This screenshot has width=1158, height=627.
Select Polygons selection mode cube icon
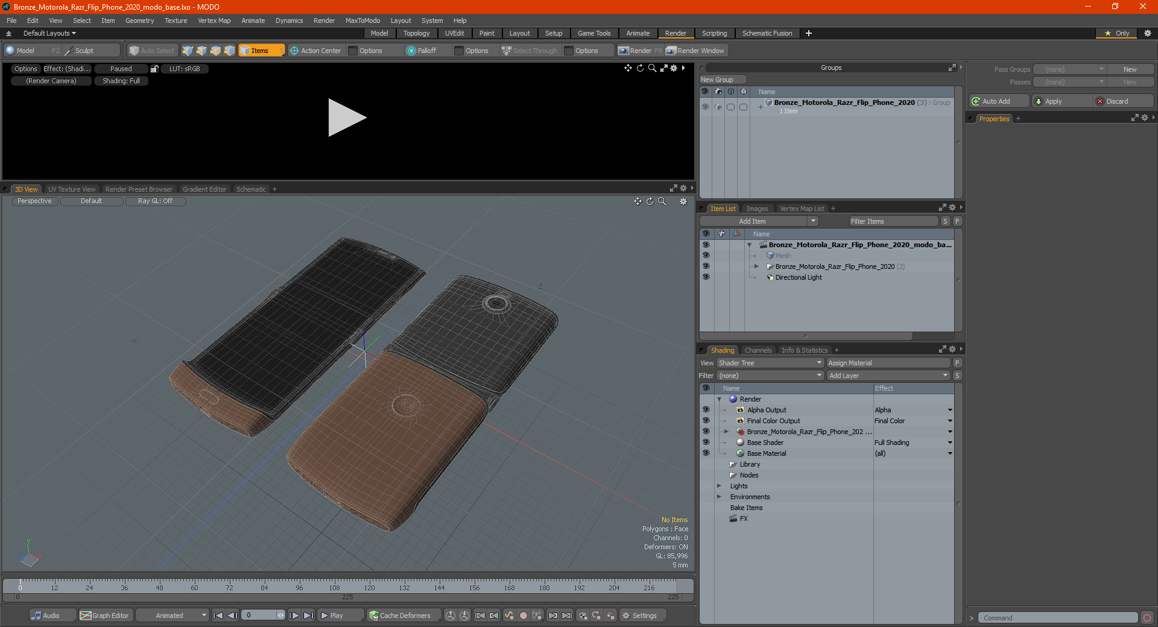click(215, 51)
